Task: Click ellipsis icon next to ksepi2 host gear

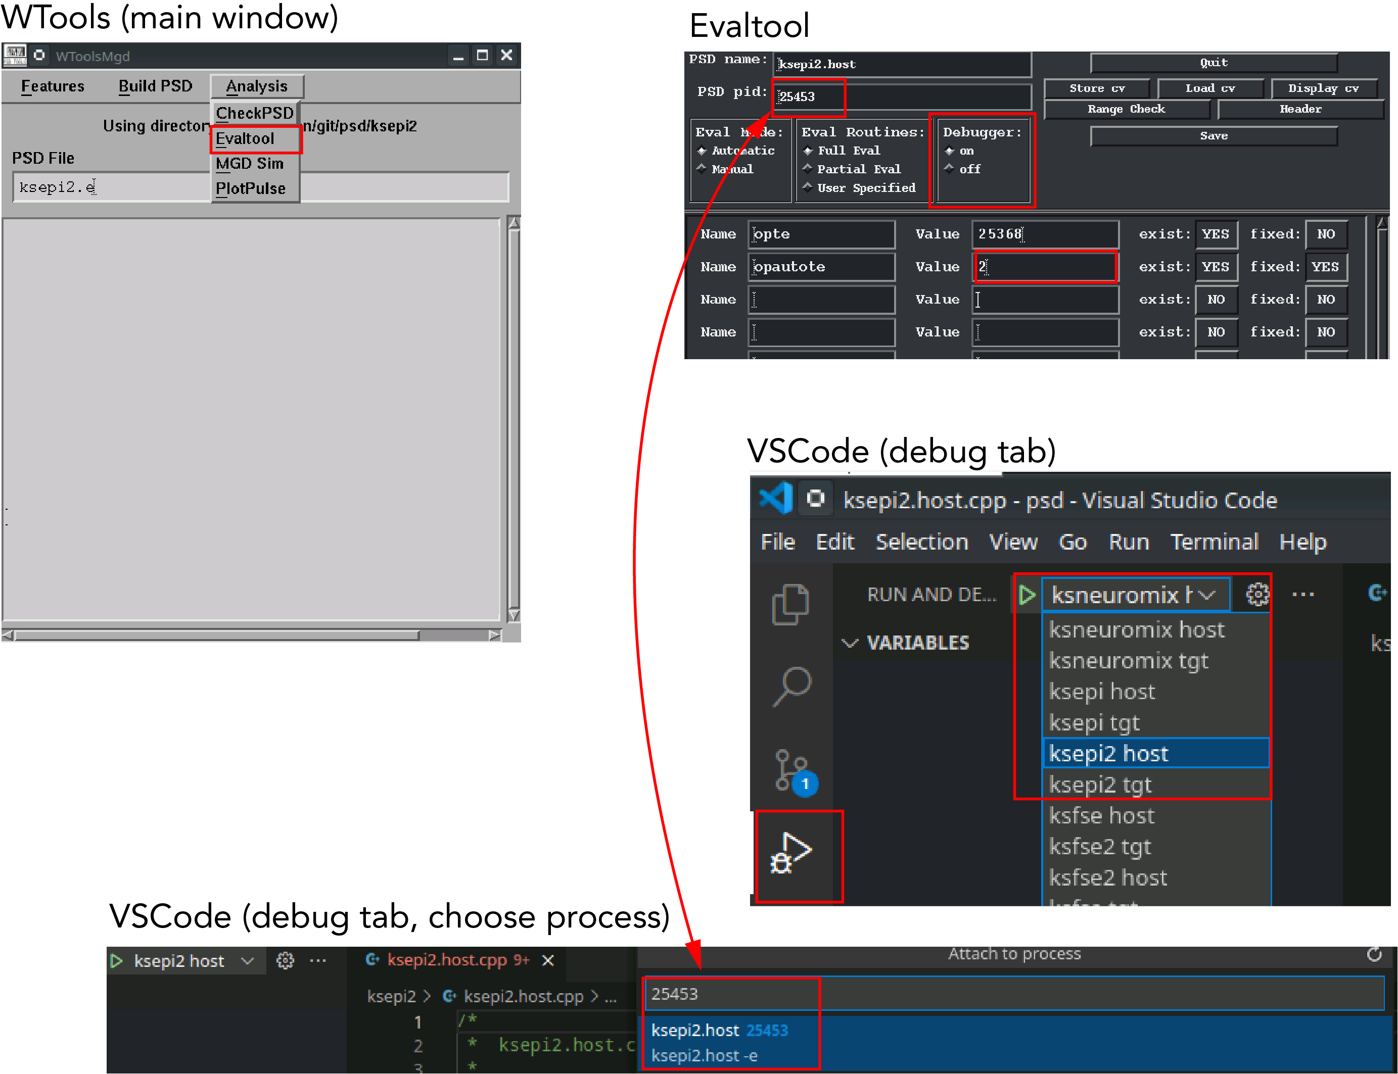Action: (318, 960)
